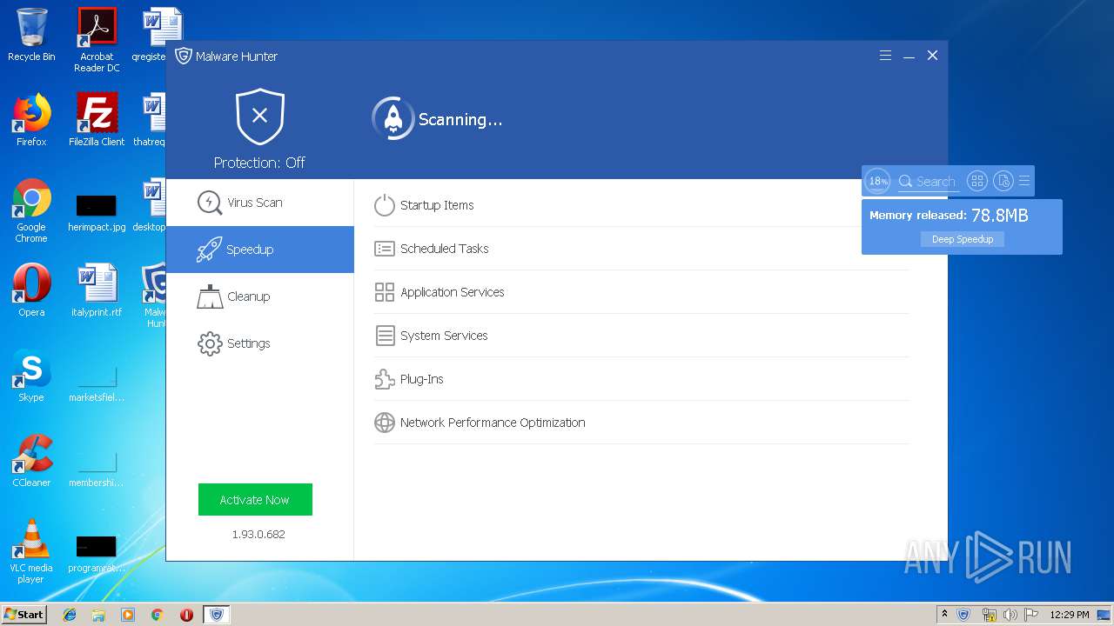Open the floating widget hamburger menu
The image size is (1114, 626).
pos(1024,181)
